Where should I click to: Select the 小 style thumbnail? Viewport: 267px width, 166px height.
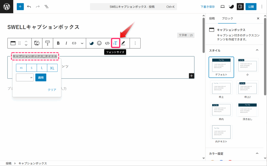click(x=247, y=67)
